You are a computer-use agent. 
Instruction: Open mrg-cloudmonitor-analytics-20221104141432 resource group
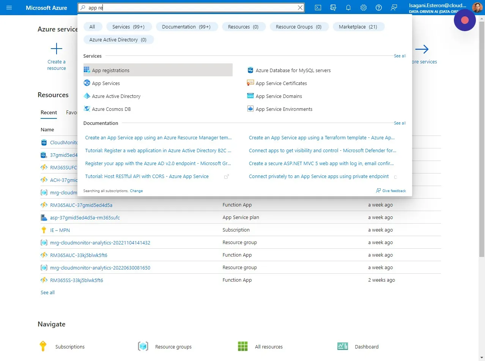(100, 243)
